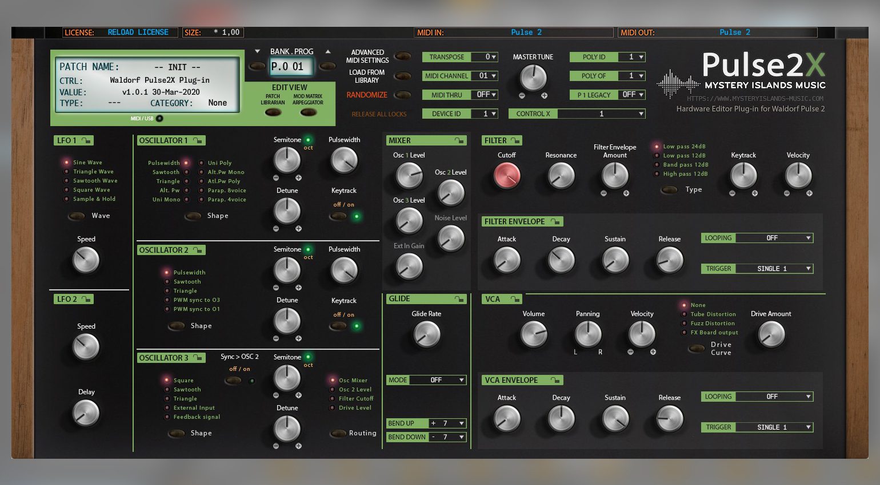Click the Filter section lock icon
This screenshot has height=485, width=880.
[x=515, y=140]
